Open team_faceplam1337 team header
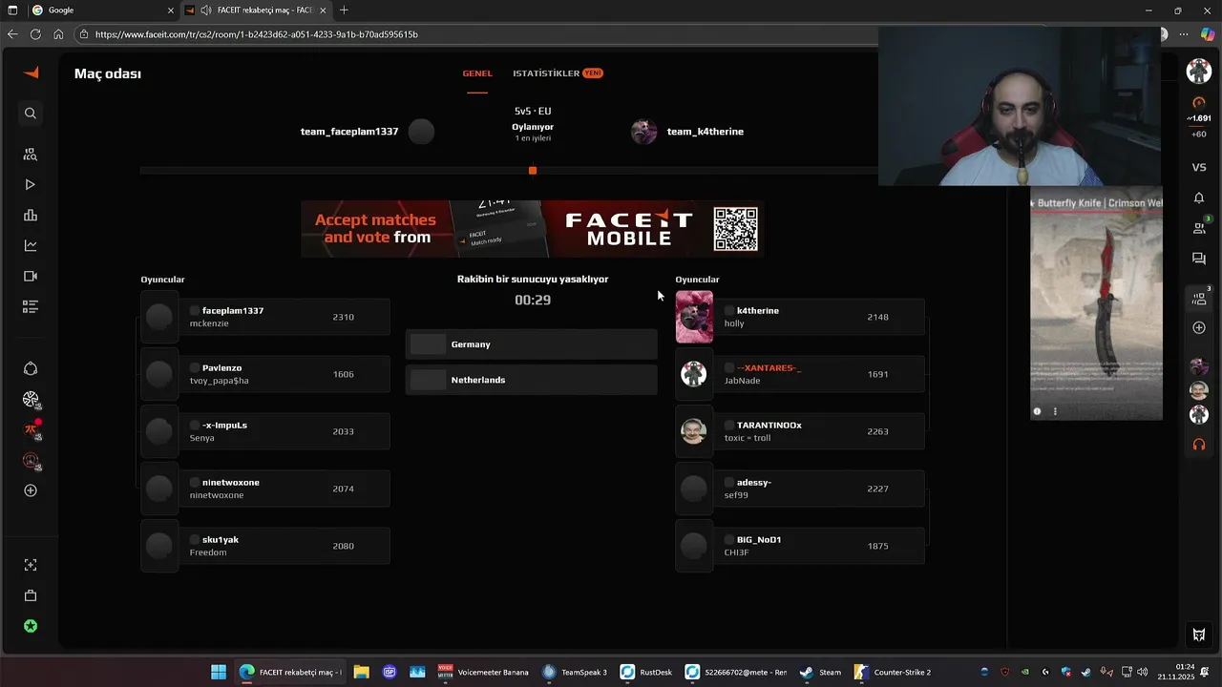Viewport: 1222px width, 687px height. tap(368, 132)
